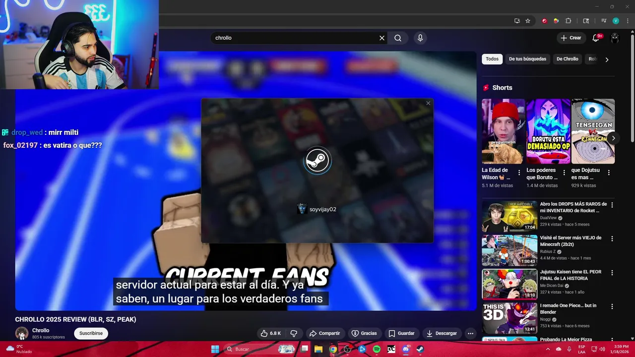The height and width of the screenshot is (357, 635).
Task: Select the Todos filter chip
Action: [x=492, y=59]
